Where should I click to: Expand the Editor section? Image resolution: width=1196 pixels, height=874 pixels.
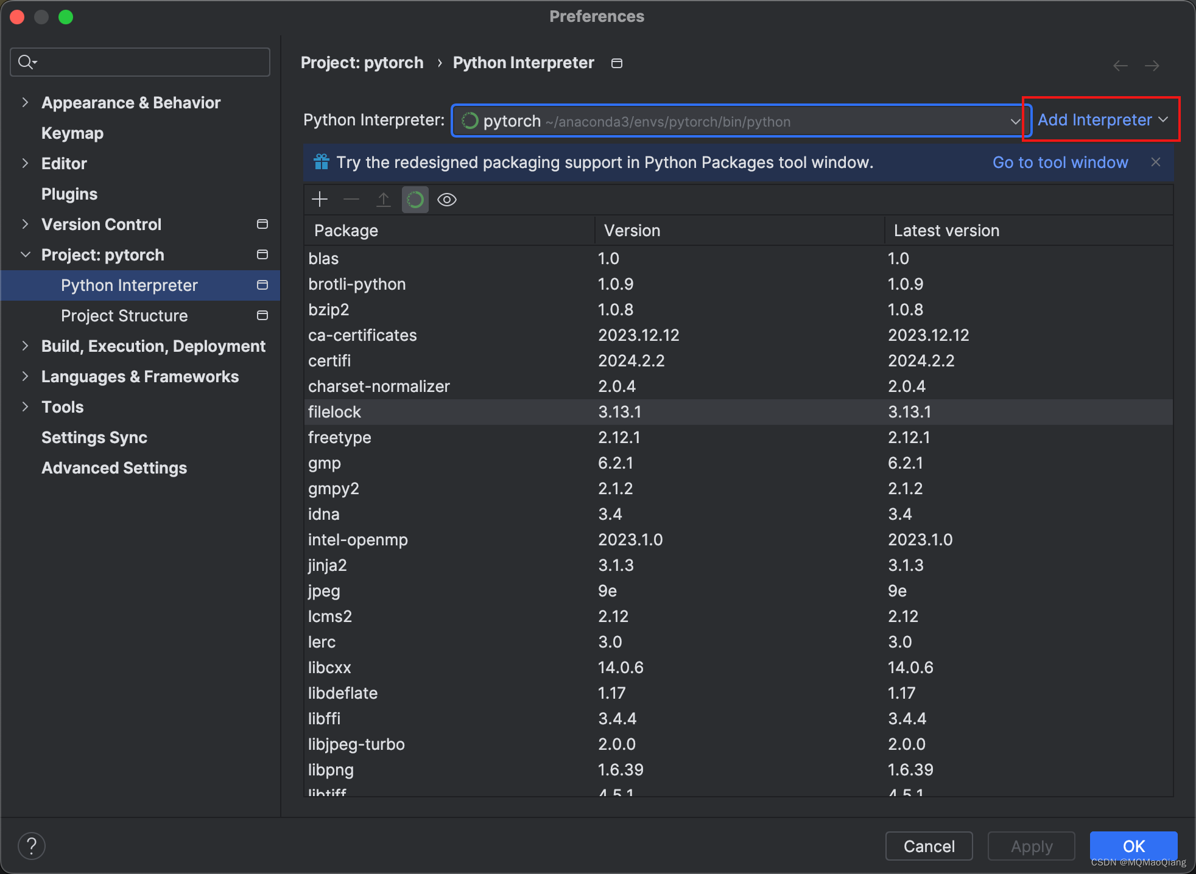tap(25, 163)
